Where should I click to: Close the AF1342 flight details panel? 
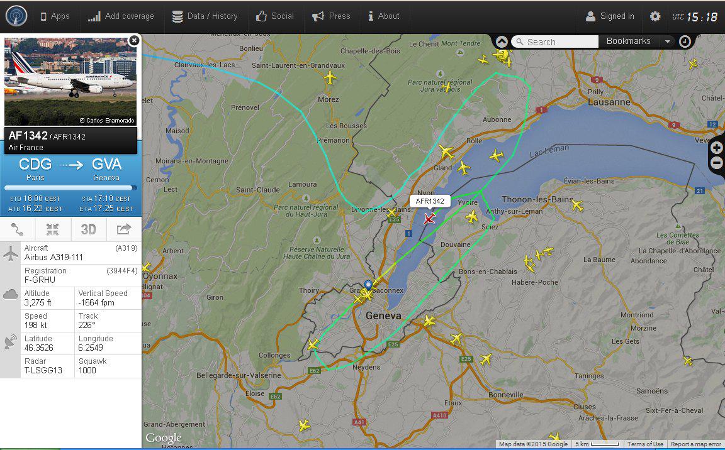[133, 41]
